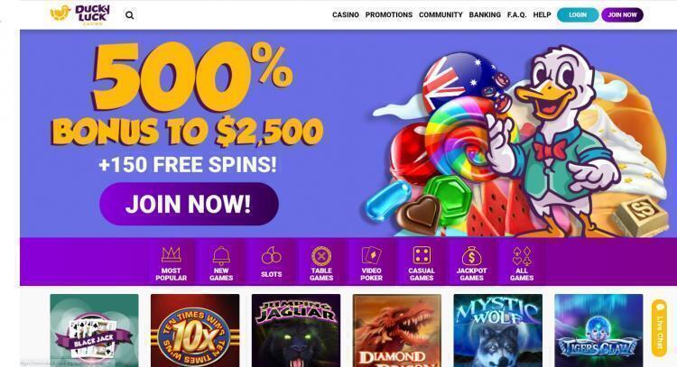Open the search magnifier icon
Image resolution: width=677 pixels, height=367 pixels.
pos(129,15)
